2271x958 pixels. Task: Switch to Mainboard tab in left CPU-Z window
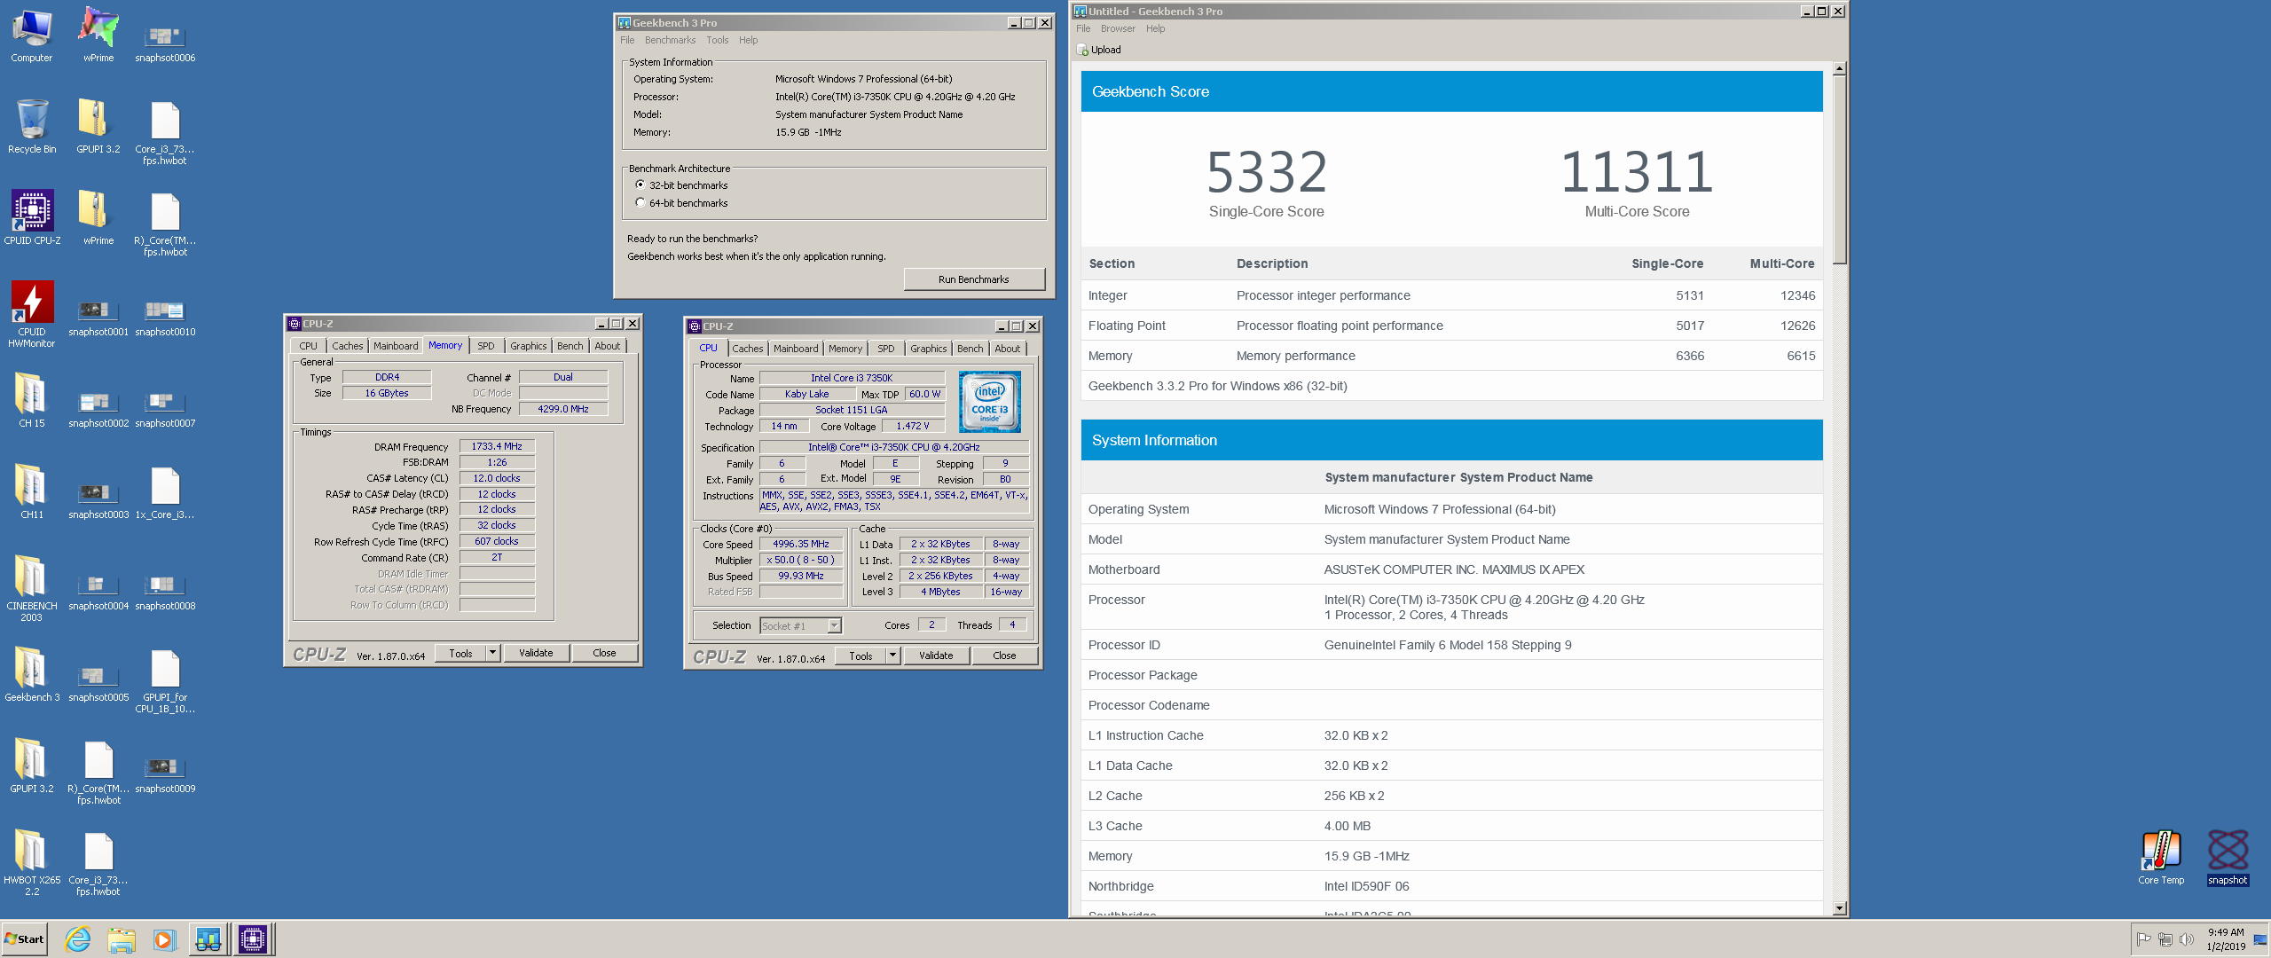pos(396,347)
